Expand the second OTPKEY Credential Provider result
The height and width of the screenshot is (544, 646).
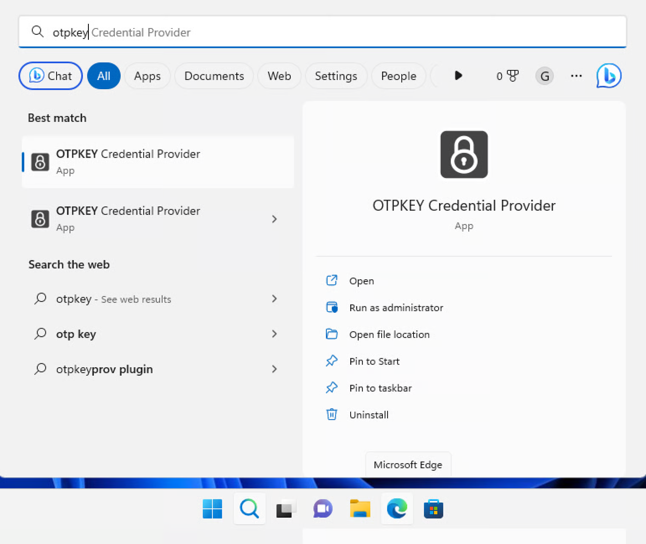pyautogui.click(x=274, y=219)
